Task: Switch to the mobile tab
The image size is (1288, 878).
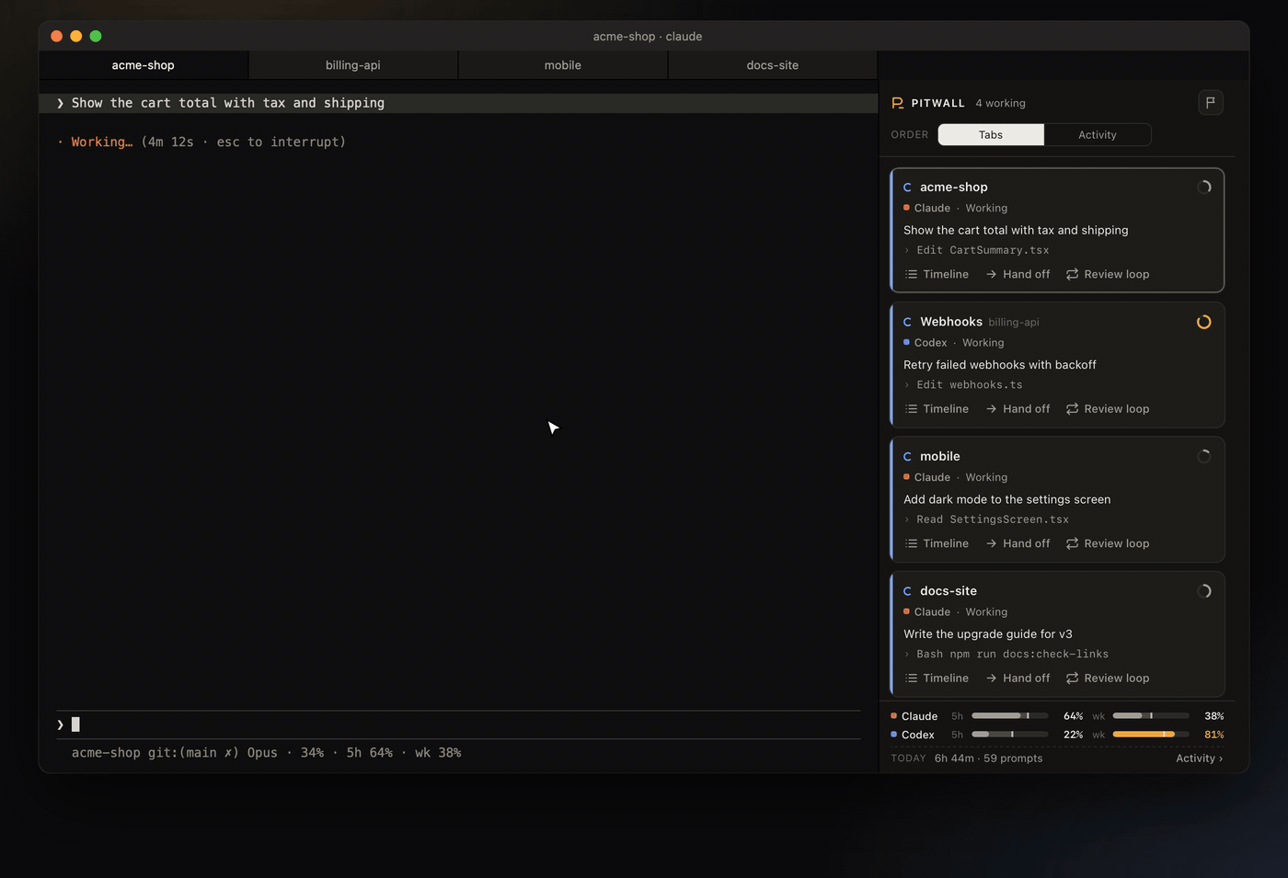Action: pos(563,65)
